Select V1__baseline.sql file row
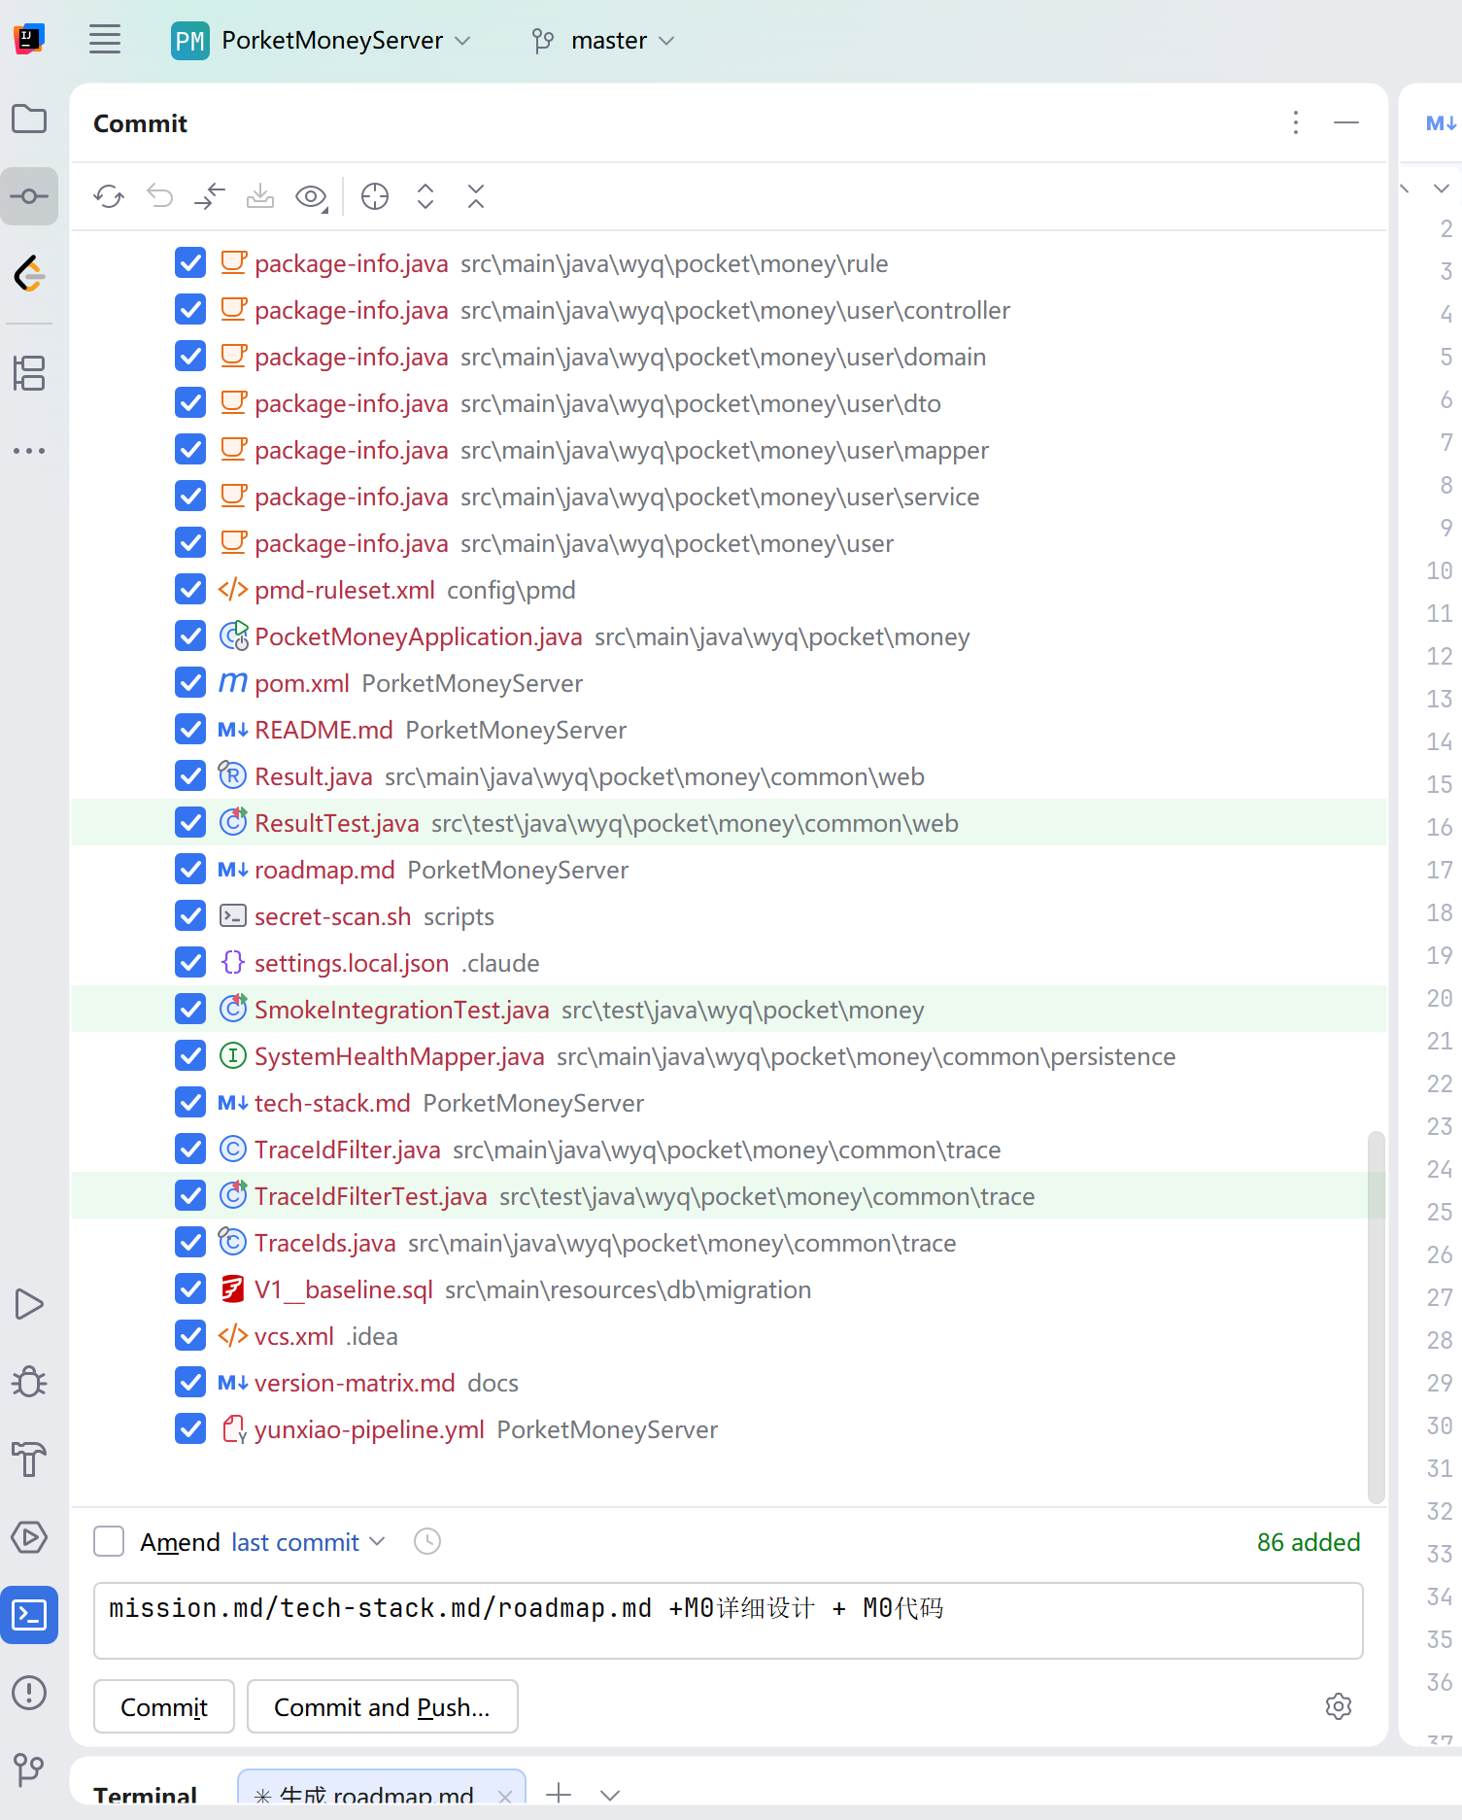The width and height of the screenshot is (1462, 1820). coord(729,1289)
